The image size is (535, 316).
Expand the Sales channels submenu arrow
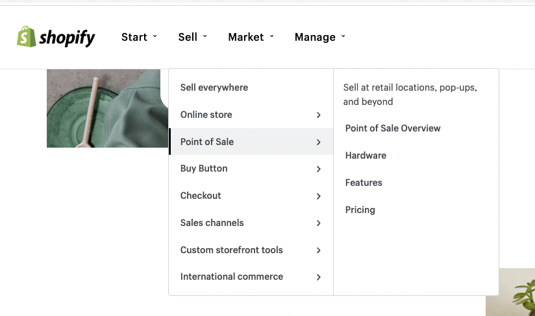point(318,223)
